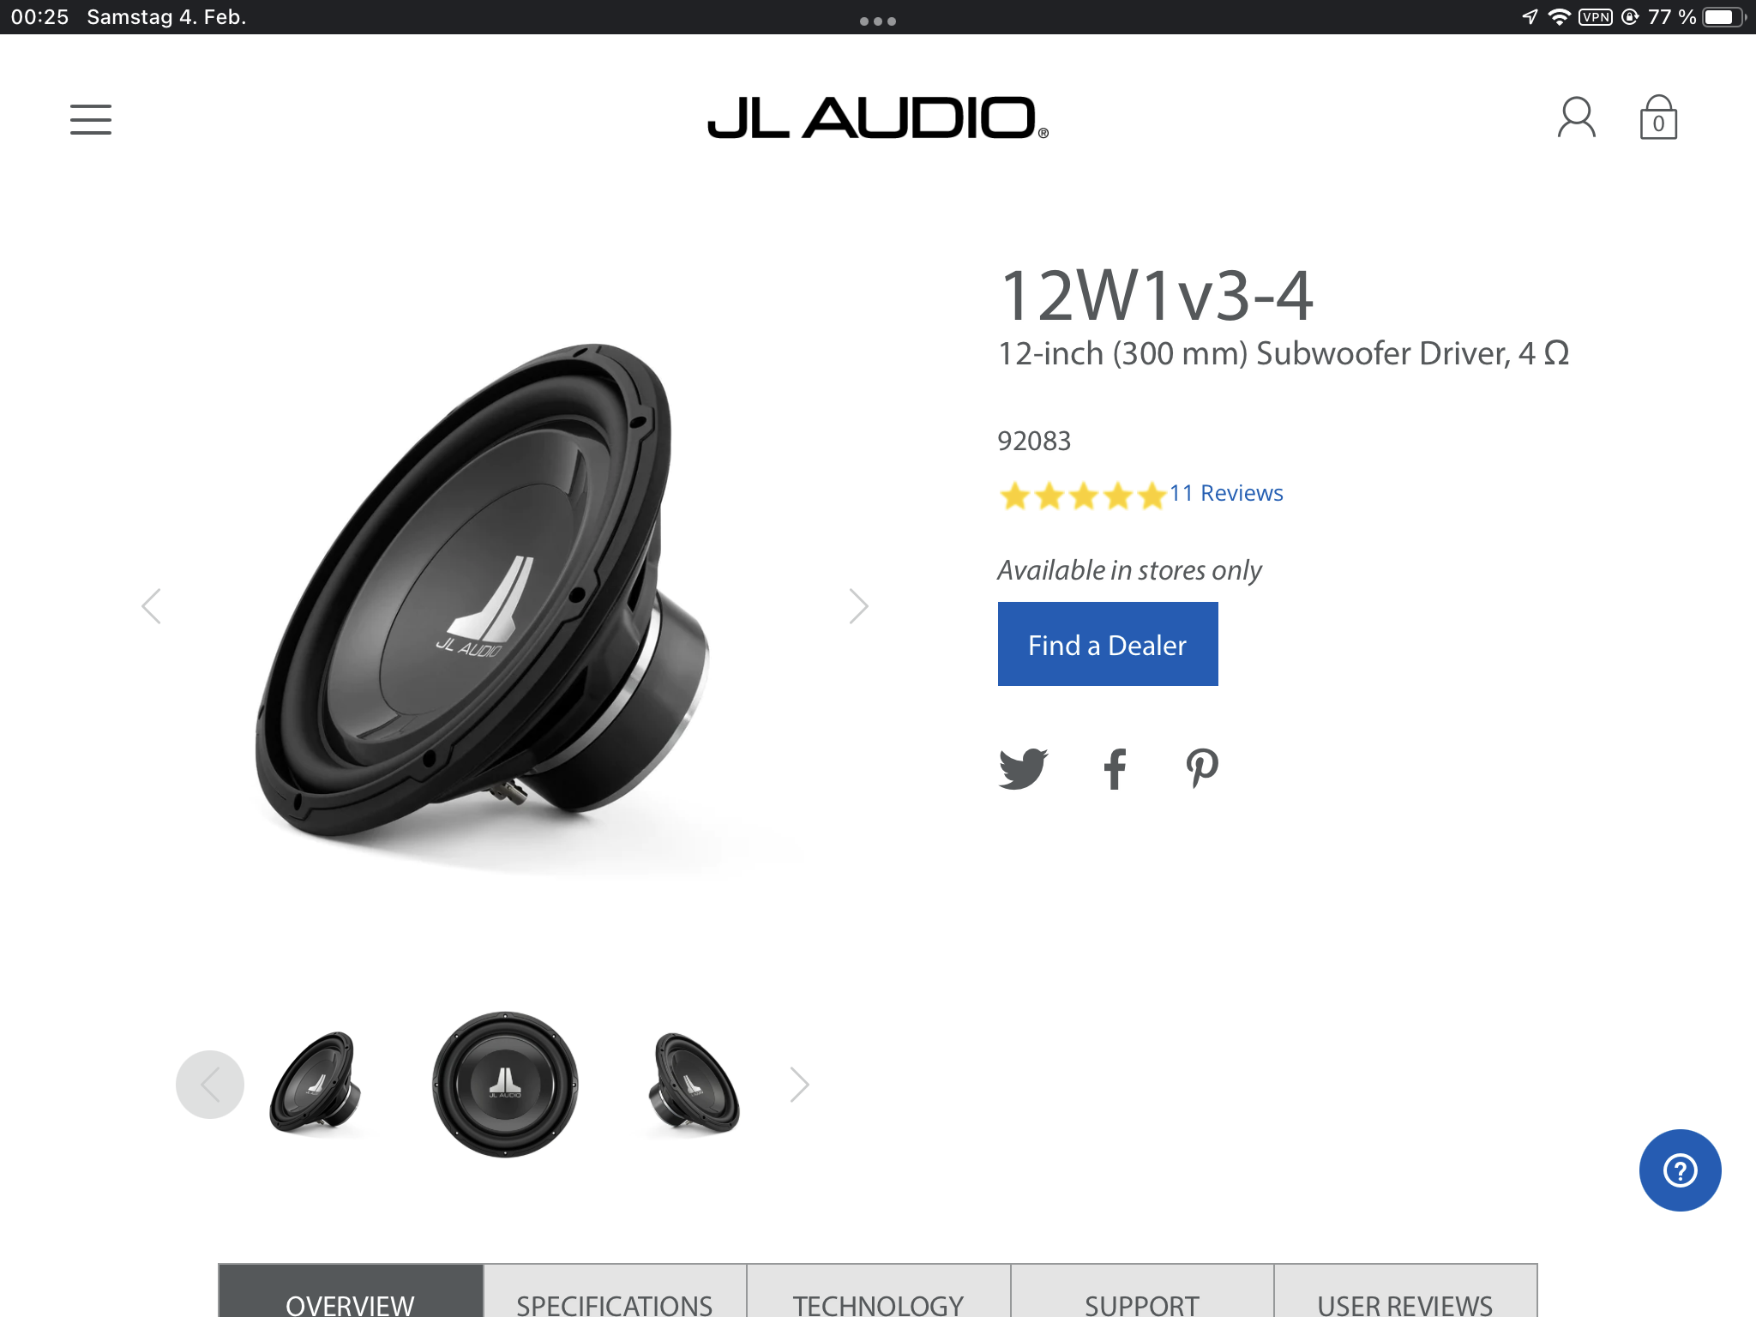Select the first angled subwoofer thumbnail
The height and width of the screenshot is (1317, 1756).
316,1085
